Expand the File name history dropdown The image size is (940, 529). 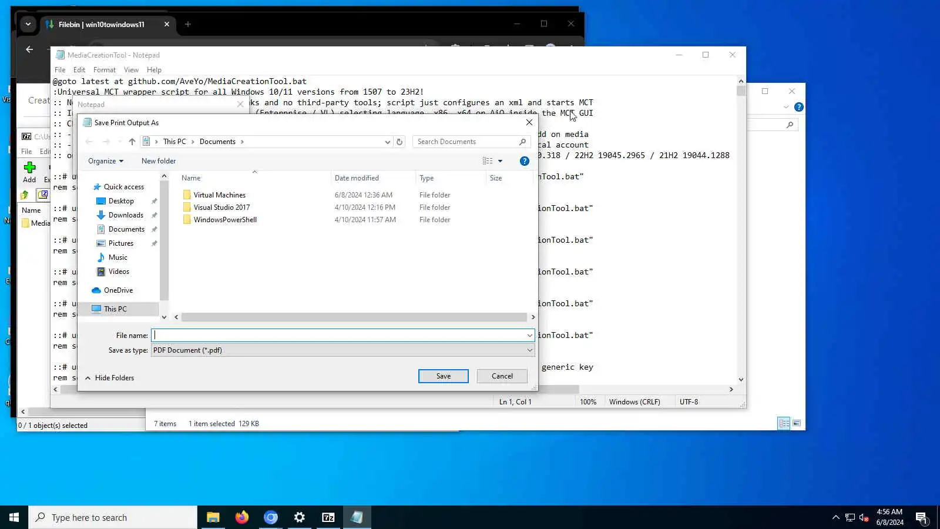[529, 336]
